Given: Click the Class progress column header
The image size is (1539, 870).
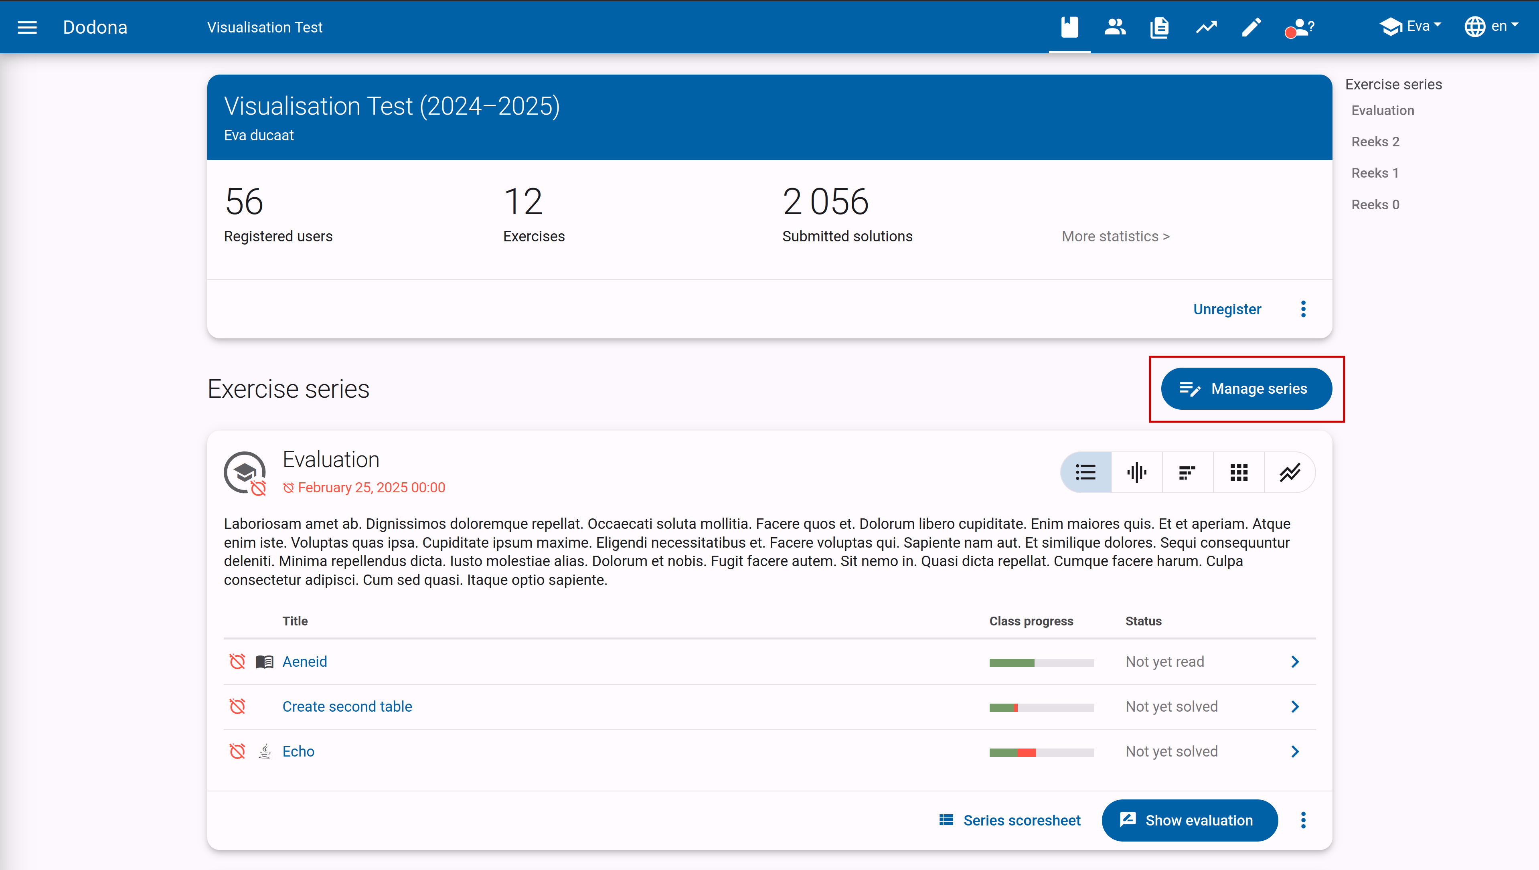Looking at the screenshot, I should tap(1031, 621).
